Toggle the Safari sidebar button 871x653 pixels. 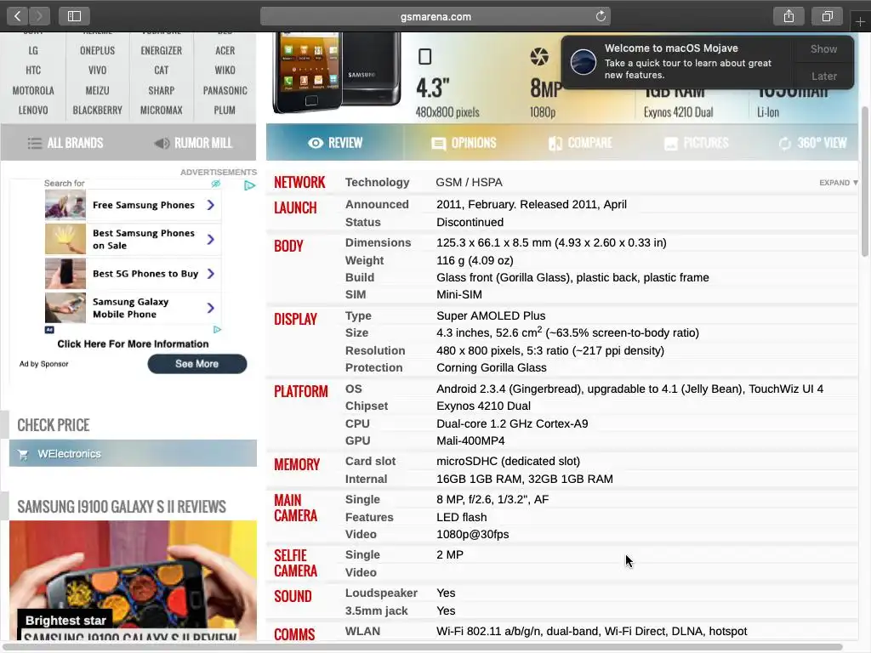(74, 16)
